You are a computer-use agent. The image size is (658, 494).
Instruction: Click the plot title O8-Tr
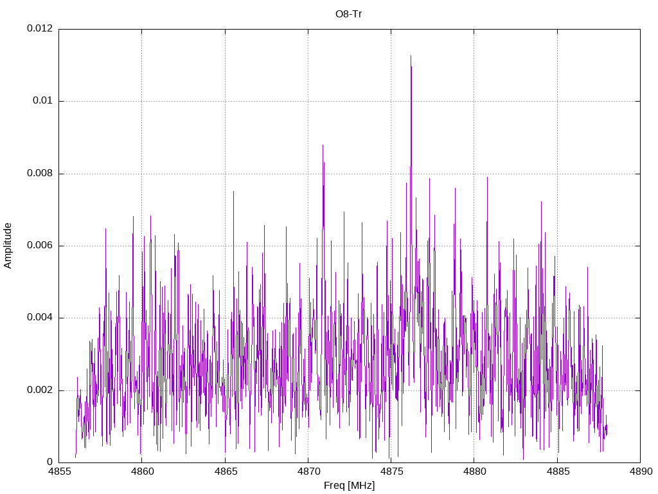(349, 14)
